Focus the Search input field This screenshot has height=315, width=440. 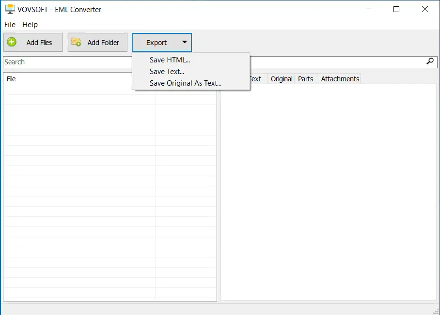click(68, 62)
